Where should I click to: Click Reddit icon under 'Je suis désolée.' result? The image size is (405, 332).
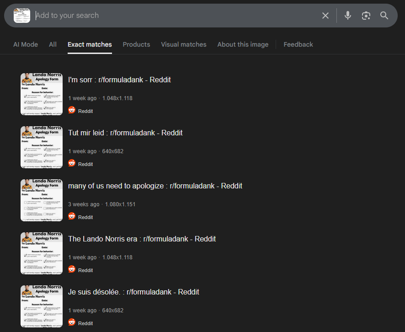pos(72,322)
